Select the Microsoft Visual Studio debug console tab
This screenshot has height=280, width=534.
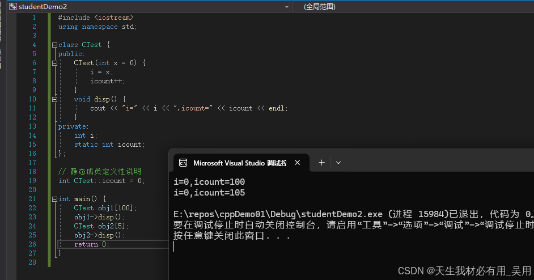click(241, 163)
